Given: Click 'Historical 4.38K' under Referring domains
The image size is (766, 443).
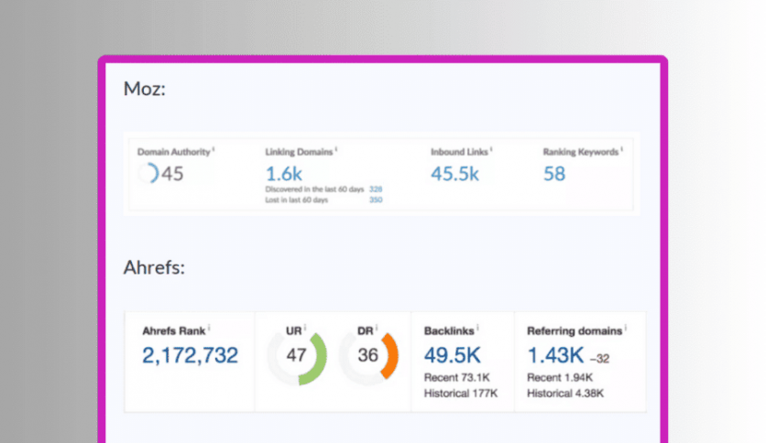Looking at the screenshot, I should (x=565, y=394).
